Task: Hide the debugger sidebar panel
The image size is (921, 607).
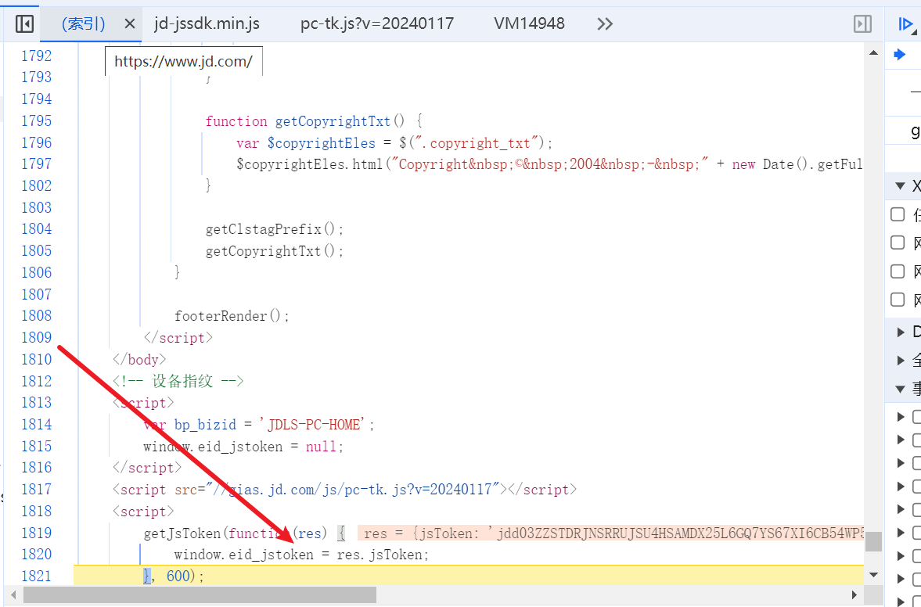Action: 862,23
